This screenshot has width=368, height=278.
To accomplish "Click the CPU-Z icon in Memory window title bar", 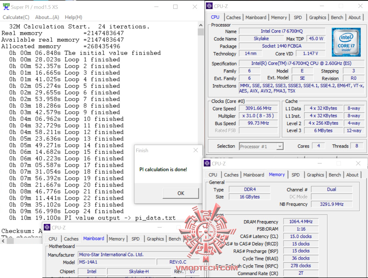I will (207, 163).
